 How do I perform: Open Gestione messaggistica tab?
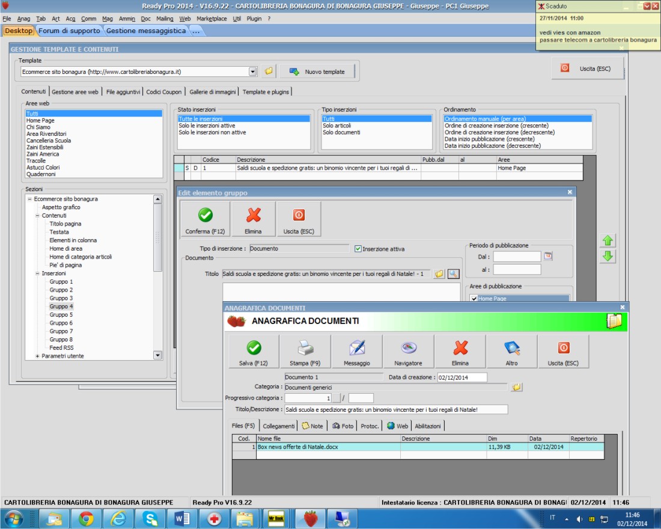[x=146, y=31]
